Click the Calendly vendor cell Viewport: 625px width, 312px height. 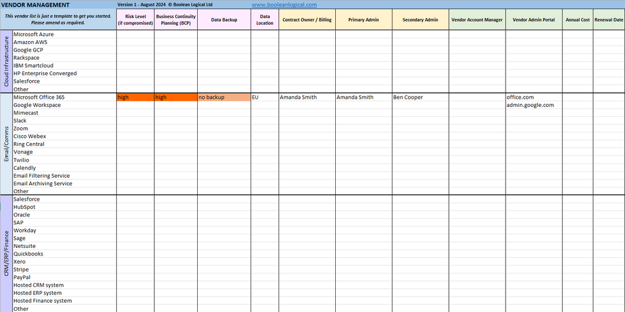(65, 168)
